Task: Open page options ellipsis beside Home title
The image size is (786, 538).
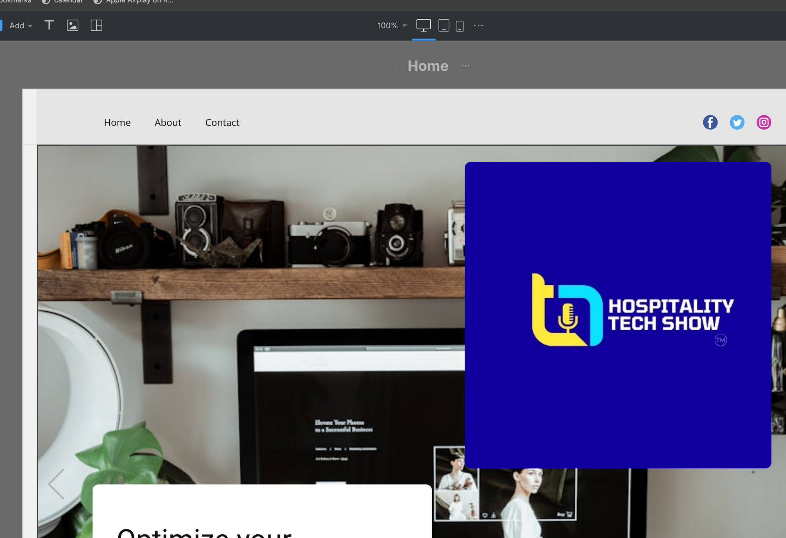Action: [x=465, y=66]
